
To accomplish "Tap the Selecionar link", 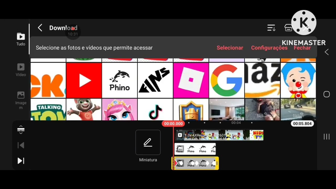I will pos(230,48).
